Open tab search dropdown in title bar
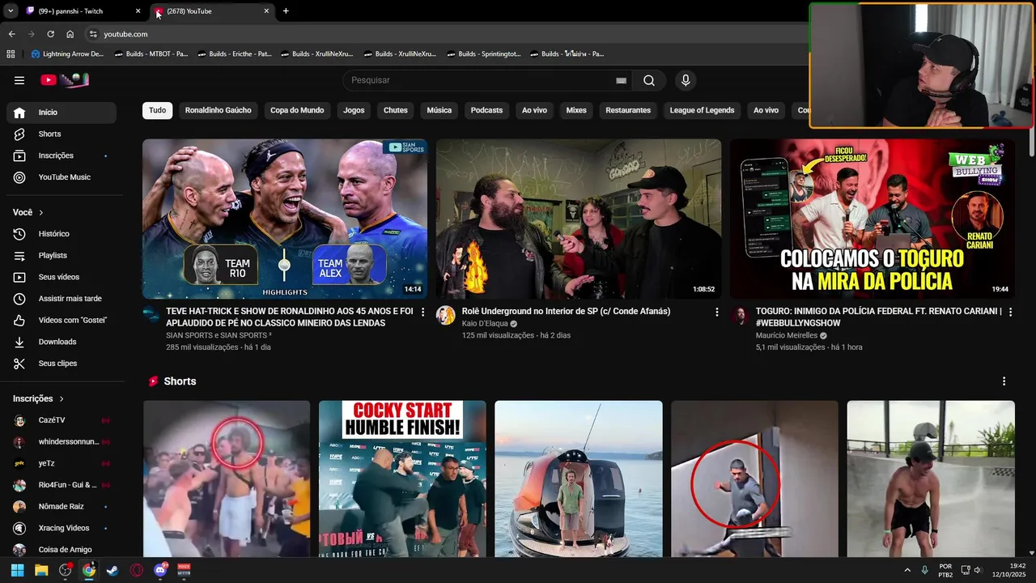The image size is (1036, 583). (x=11, y=11)
